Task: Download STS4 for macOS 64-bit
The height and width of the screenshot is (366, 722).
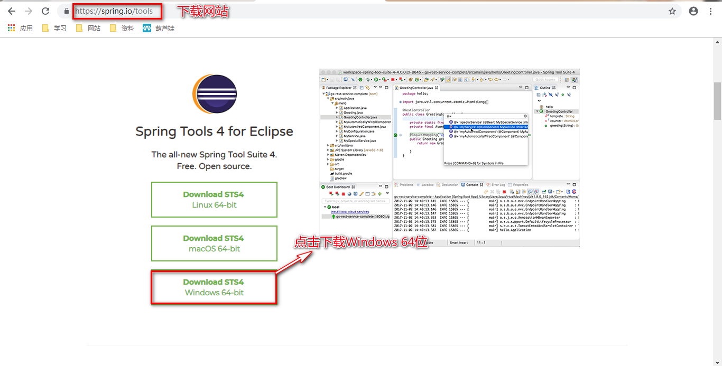Action: (214, 243)
